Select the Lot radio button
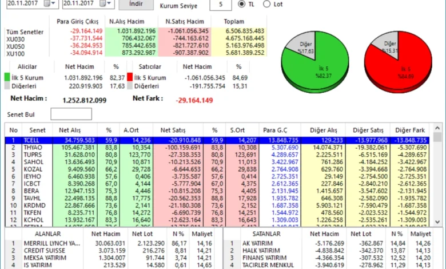The height and width of the screenshot is (269, 446). tap(266, 4)
